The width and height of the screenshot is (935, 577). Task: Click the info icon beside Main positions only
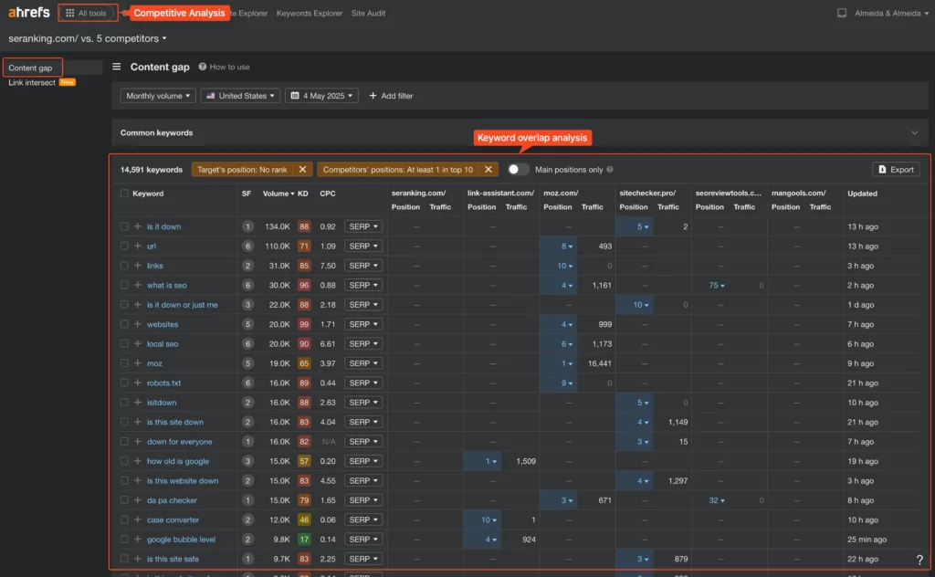610,170
